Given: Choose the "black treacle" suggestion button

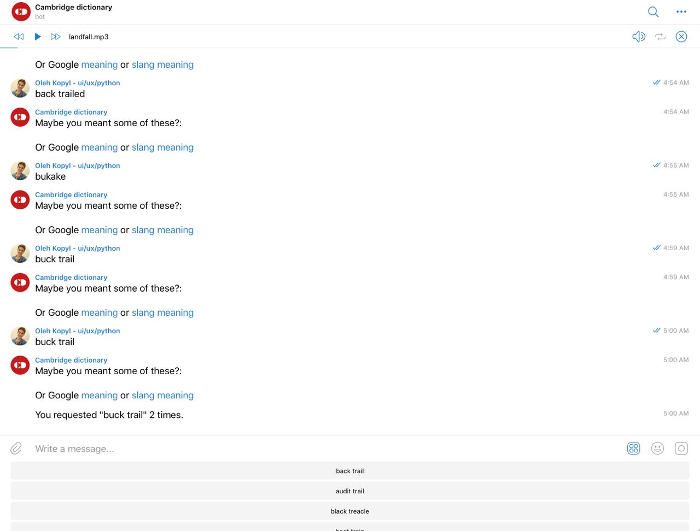Looking at the screenshot, I should [350, 511].
